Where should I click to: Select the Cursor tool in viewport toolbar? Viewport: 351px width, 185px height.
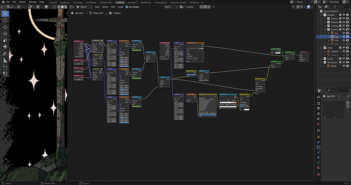(x=5, y=20)
